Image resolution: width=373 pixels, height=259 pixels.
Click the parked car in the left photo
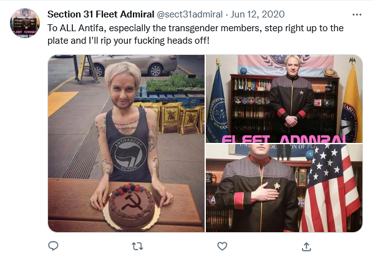[x=134, y=64]
